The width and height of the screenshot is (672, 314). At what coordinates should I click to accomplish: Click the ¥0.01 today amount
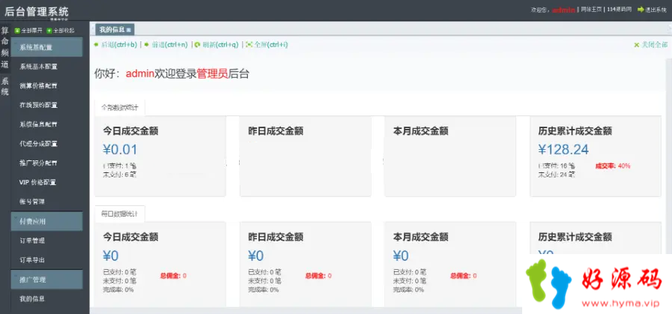(120, 149)
